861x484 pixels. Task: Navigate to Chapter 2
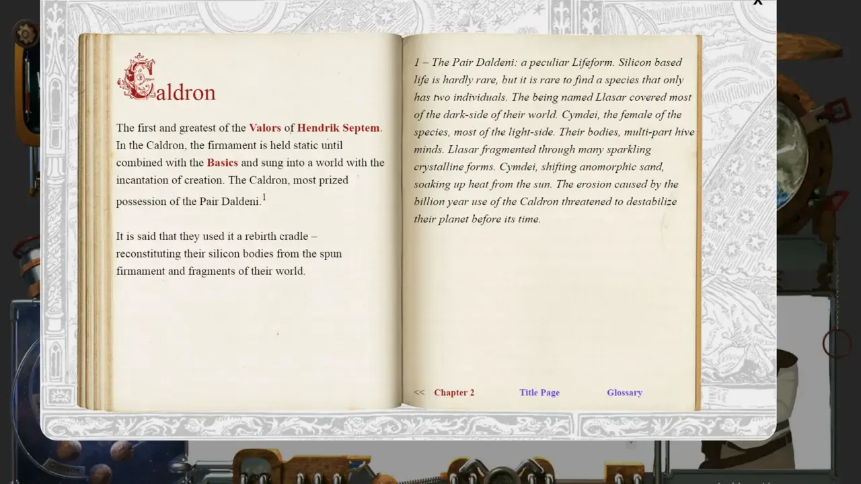454,393
